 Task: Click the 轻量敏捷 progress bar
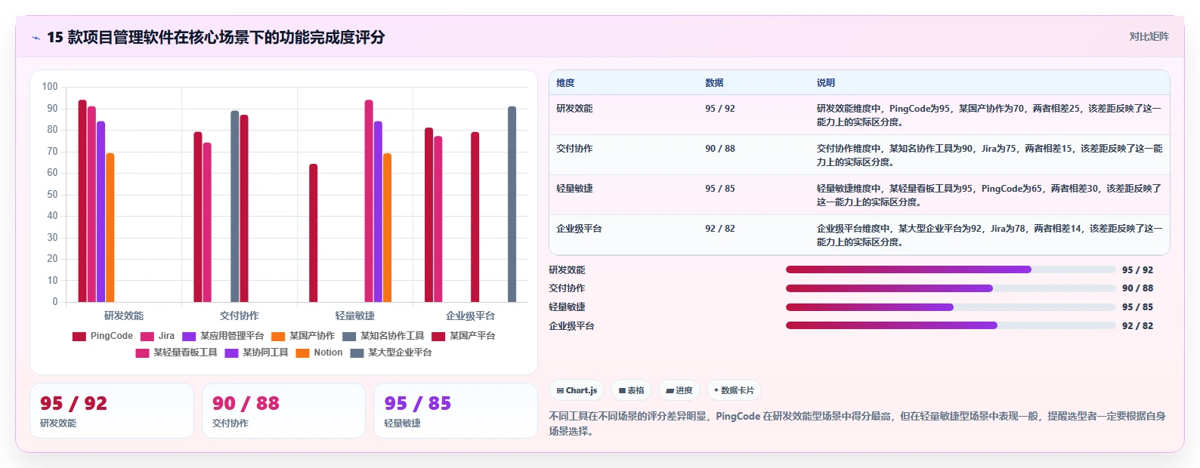click(951, 307)
